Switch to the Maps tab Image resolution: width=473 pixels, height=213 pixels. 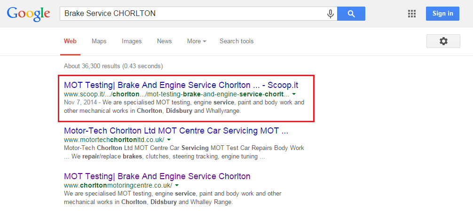99,41
